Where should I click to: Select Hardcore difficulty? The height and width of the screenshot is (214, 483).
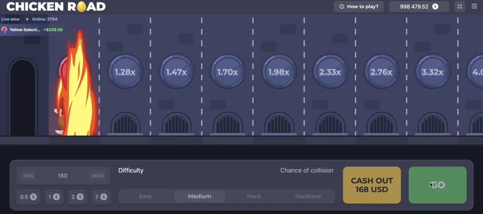point(308,196)
